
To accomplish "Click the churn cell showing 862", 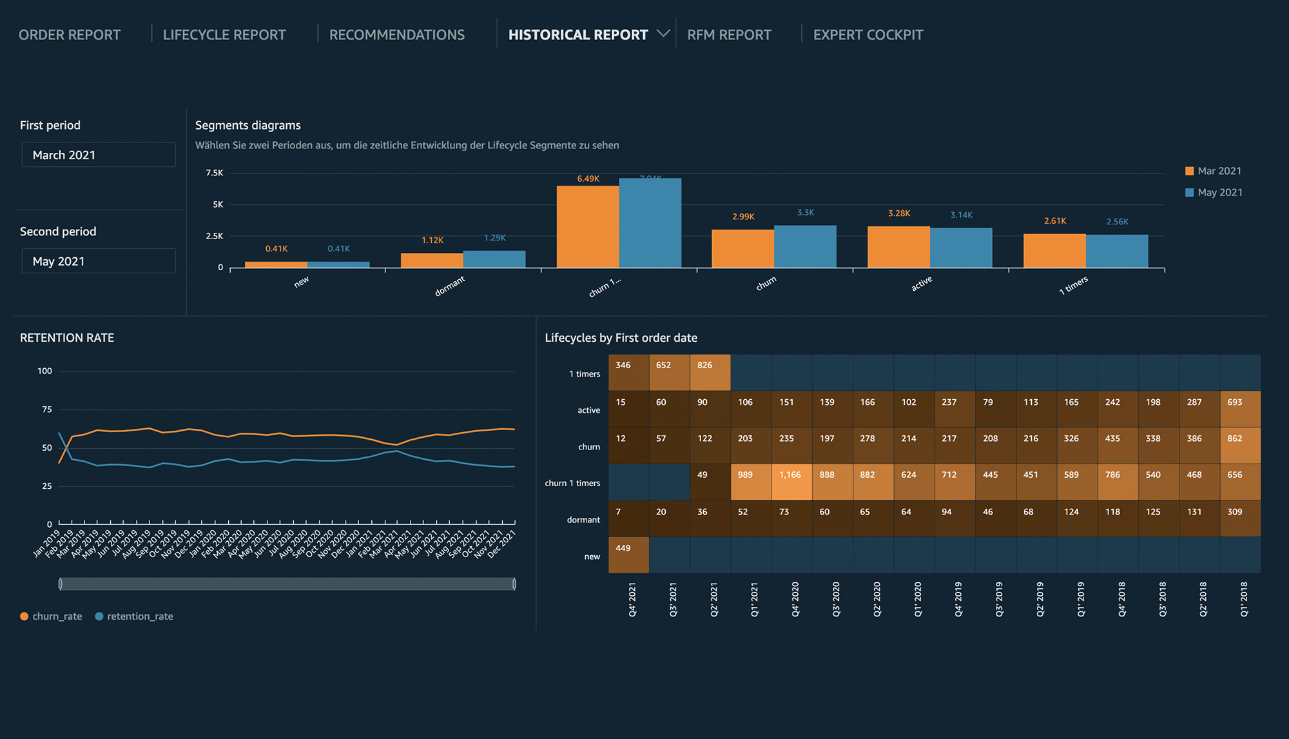I will [x=1240, y=445].
